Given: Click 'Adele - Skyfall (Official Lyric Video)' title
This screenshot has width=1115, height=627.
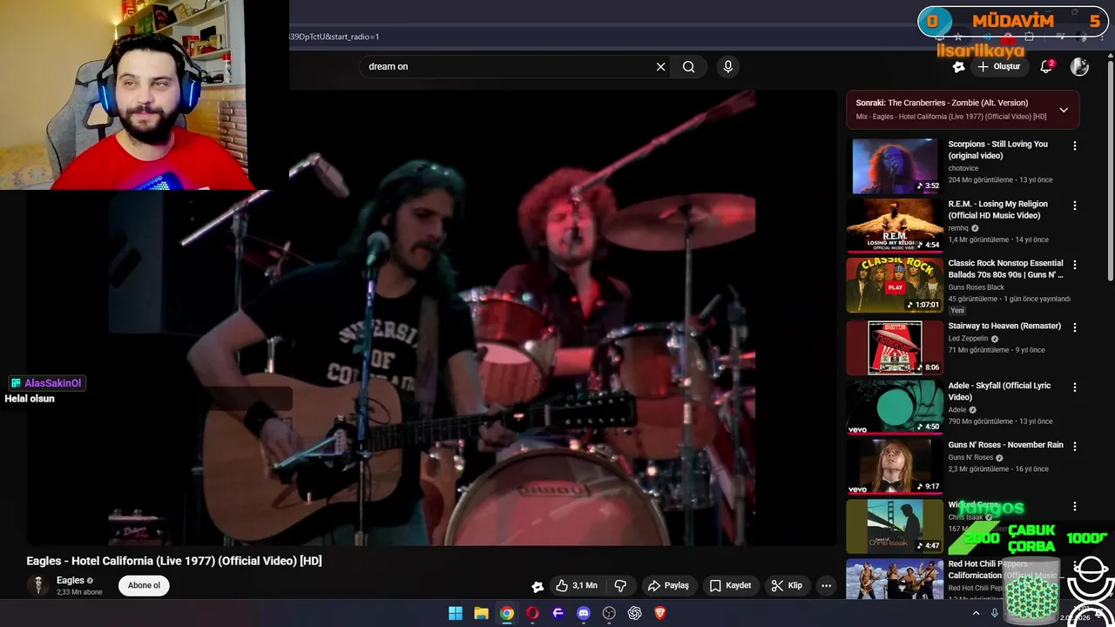Looking at the screenshot, I should (x=1000, y=391).
